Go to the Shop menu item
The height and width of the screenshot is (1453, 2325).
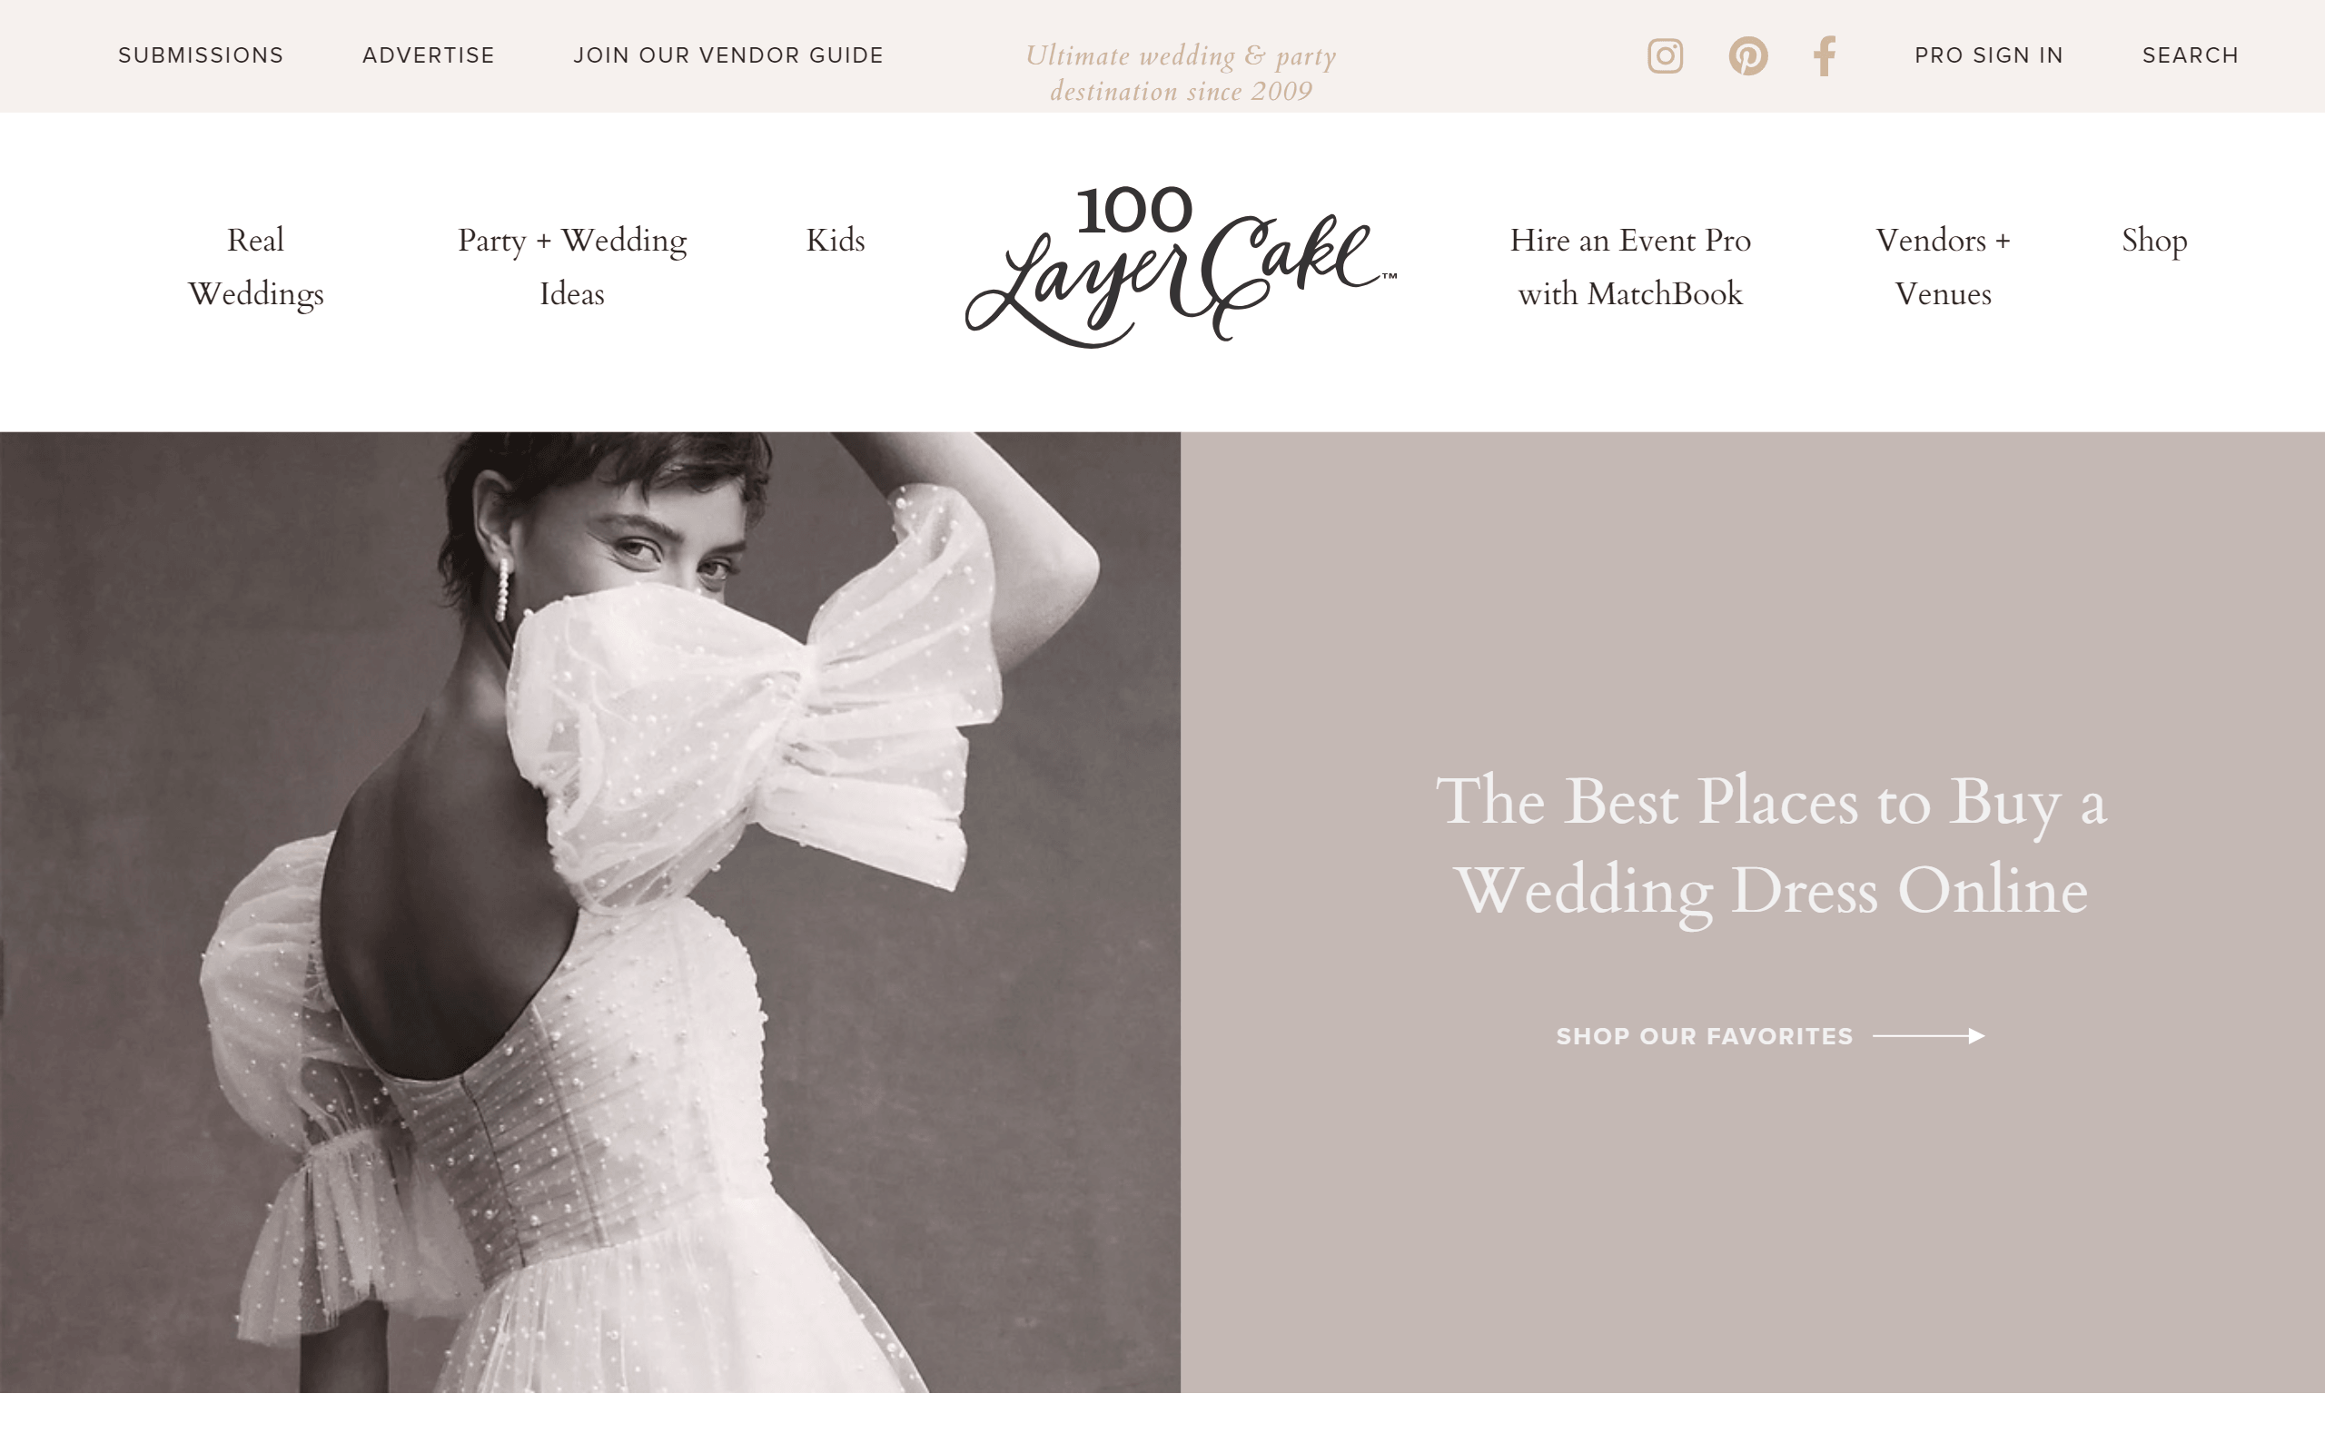point(2154,241)
